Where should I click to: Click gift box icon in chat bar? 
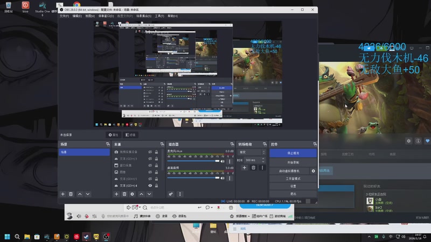pyautogui.click(x=231, y=208)
